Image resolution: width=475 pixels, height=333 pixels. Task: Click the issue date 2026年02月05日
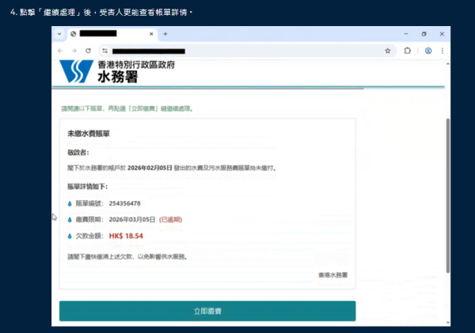point(150,168)
